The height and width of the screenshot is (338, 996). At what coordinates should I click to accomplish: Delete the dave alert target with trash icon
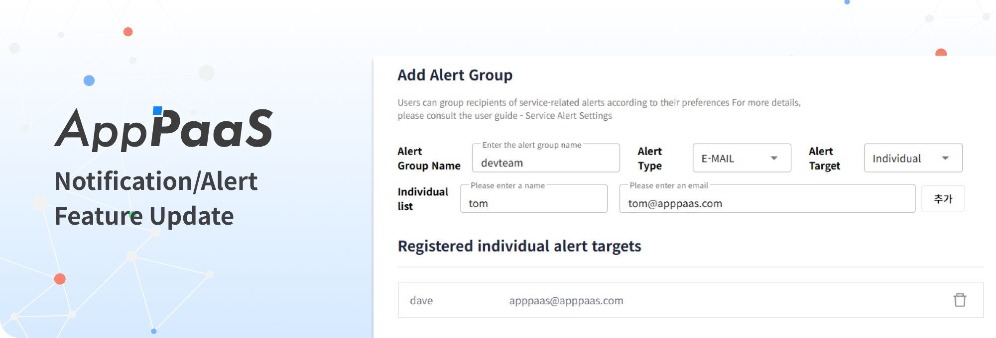click(960, 300)
